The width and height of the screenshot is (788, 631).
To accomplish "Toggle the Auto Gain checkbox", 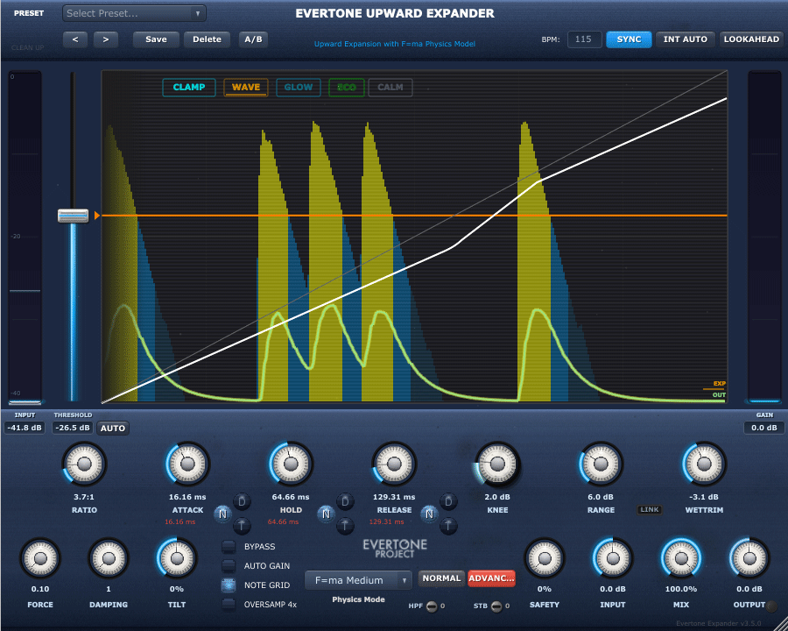I will coord(229,566).
